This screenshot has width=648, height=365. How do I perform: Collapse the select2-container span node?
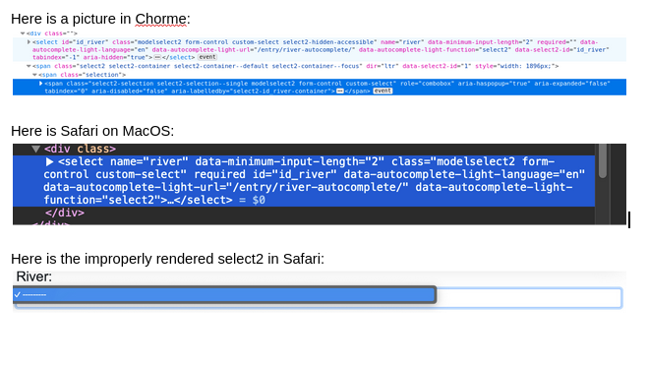pyautogui.click(x=29, y=66)
